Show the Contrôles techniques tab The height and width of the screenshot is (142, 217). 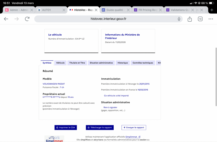143,63
